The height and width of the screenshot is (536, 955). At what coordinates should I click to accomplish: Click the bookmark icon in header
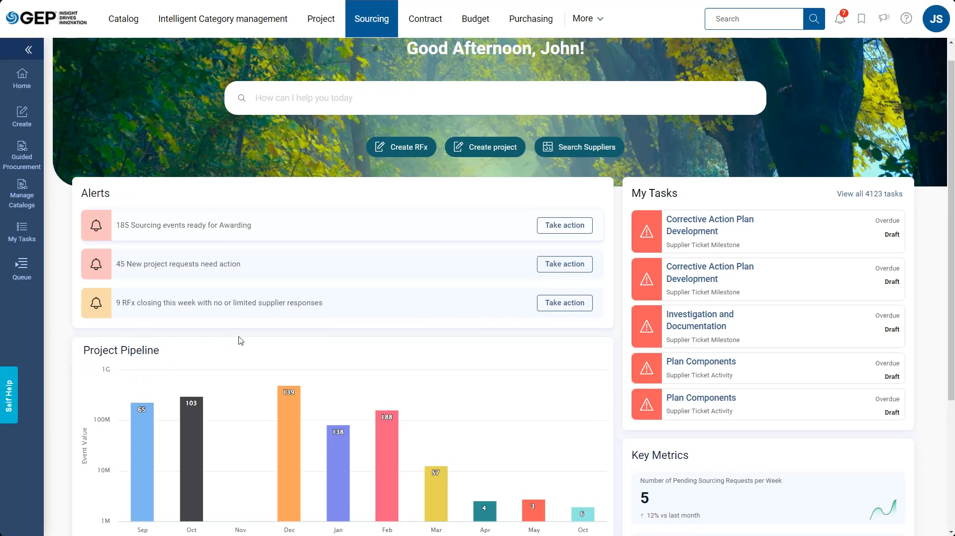pyautogui.click(x=861, y=19)
